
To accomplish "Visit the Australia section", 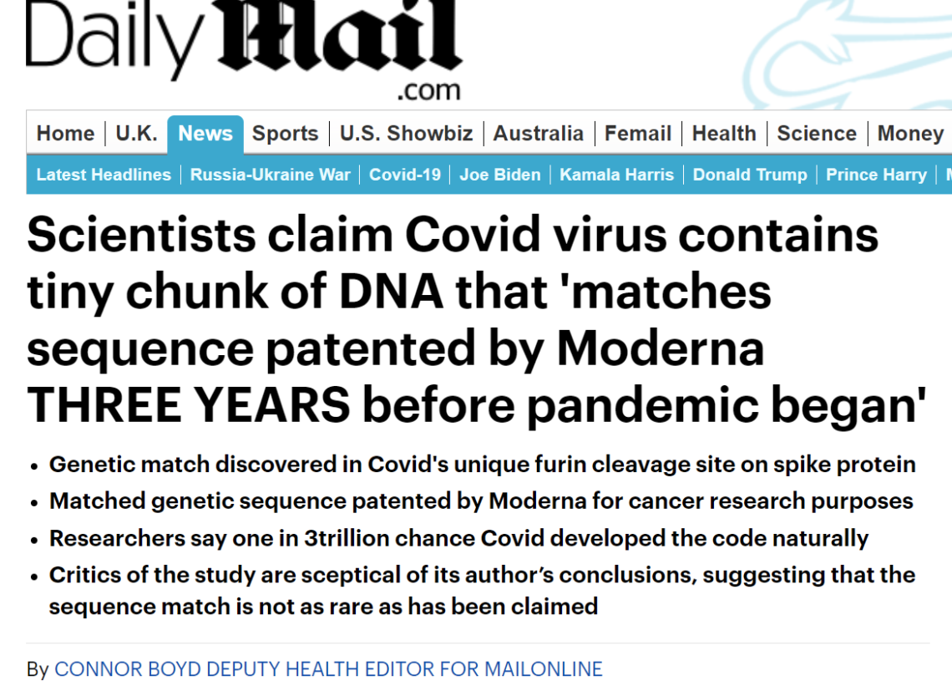I will [x=539, y=133].
